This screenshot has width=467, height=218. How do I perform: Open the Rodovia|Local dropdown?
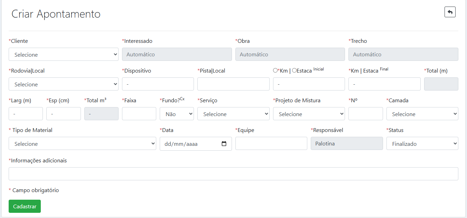[63, 84]
